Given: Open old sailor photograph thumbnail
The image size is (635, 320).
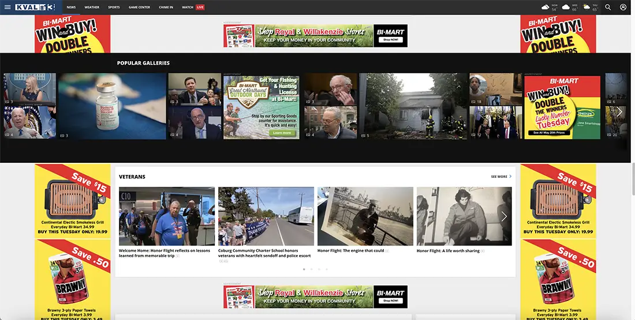Looking at the screenshot, I should [365, 216].
